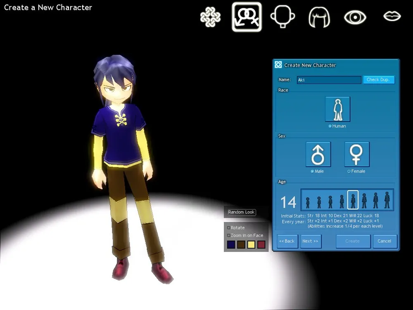The image size is (413, 310).
Task: Choose the female symbol icon
Action: tap(356, 154)
